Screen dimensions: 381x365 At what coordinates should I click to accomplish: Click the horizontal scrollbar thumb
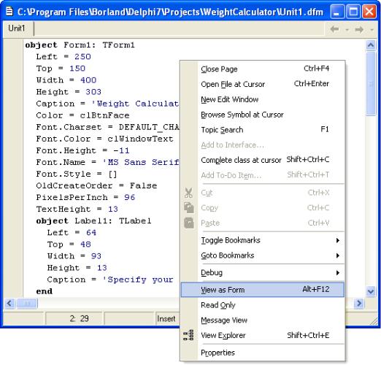tap(27, 304)
